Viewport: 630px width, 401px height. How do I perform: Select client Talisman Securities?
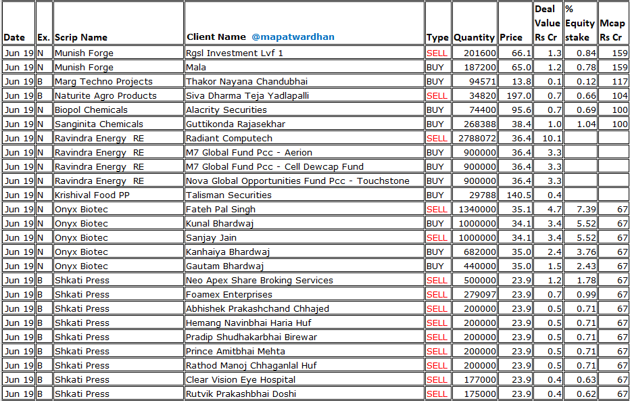tap(228, 195)
